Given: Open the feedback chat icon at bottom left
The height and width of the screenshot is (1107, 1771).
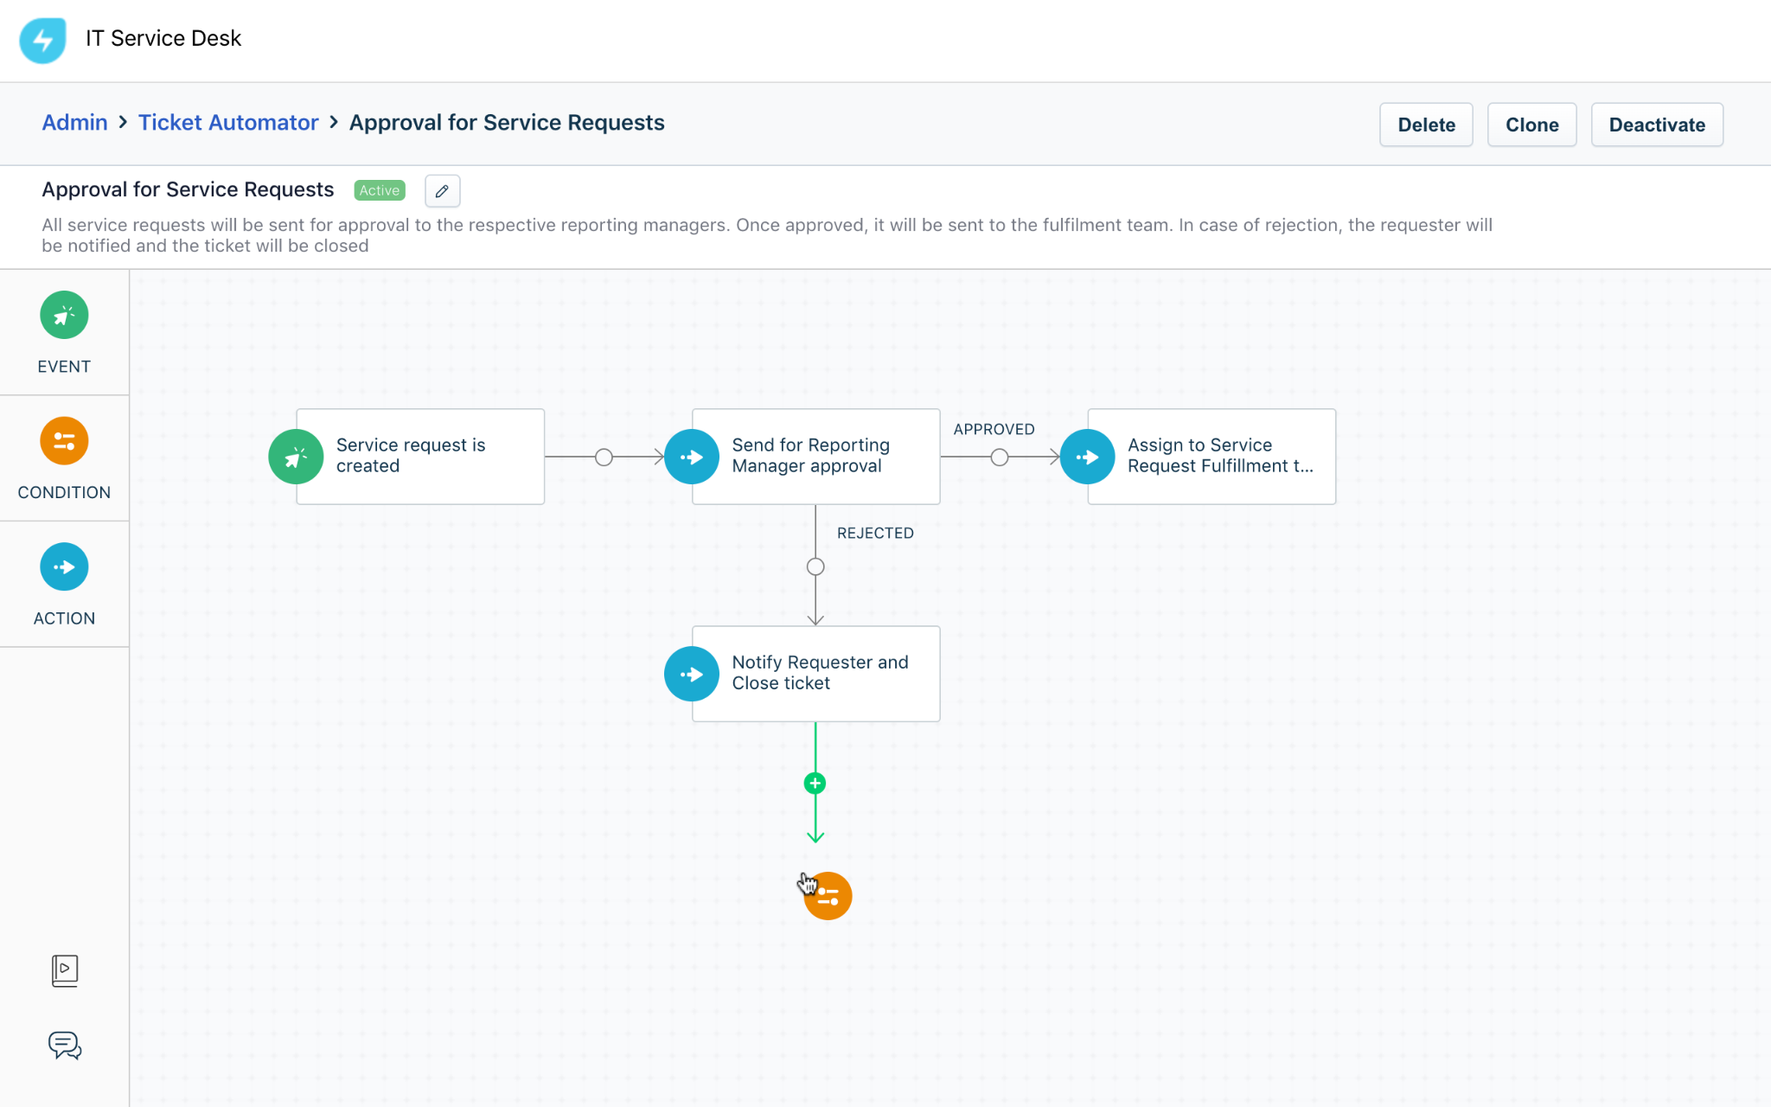Looking at the screenshot, I should [64, 1046].
